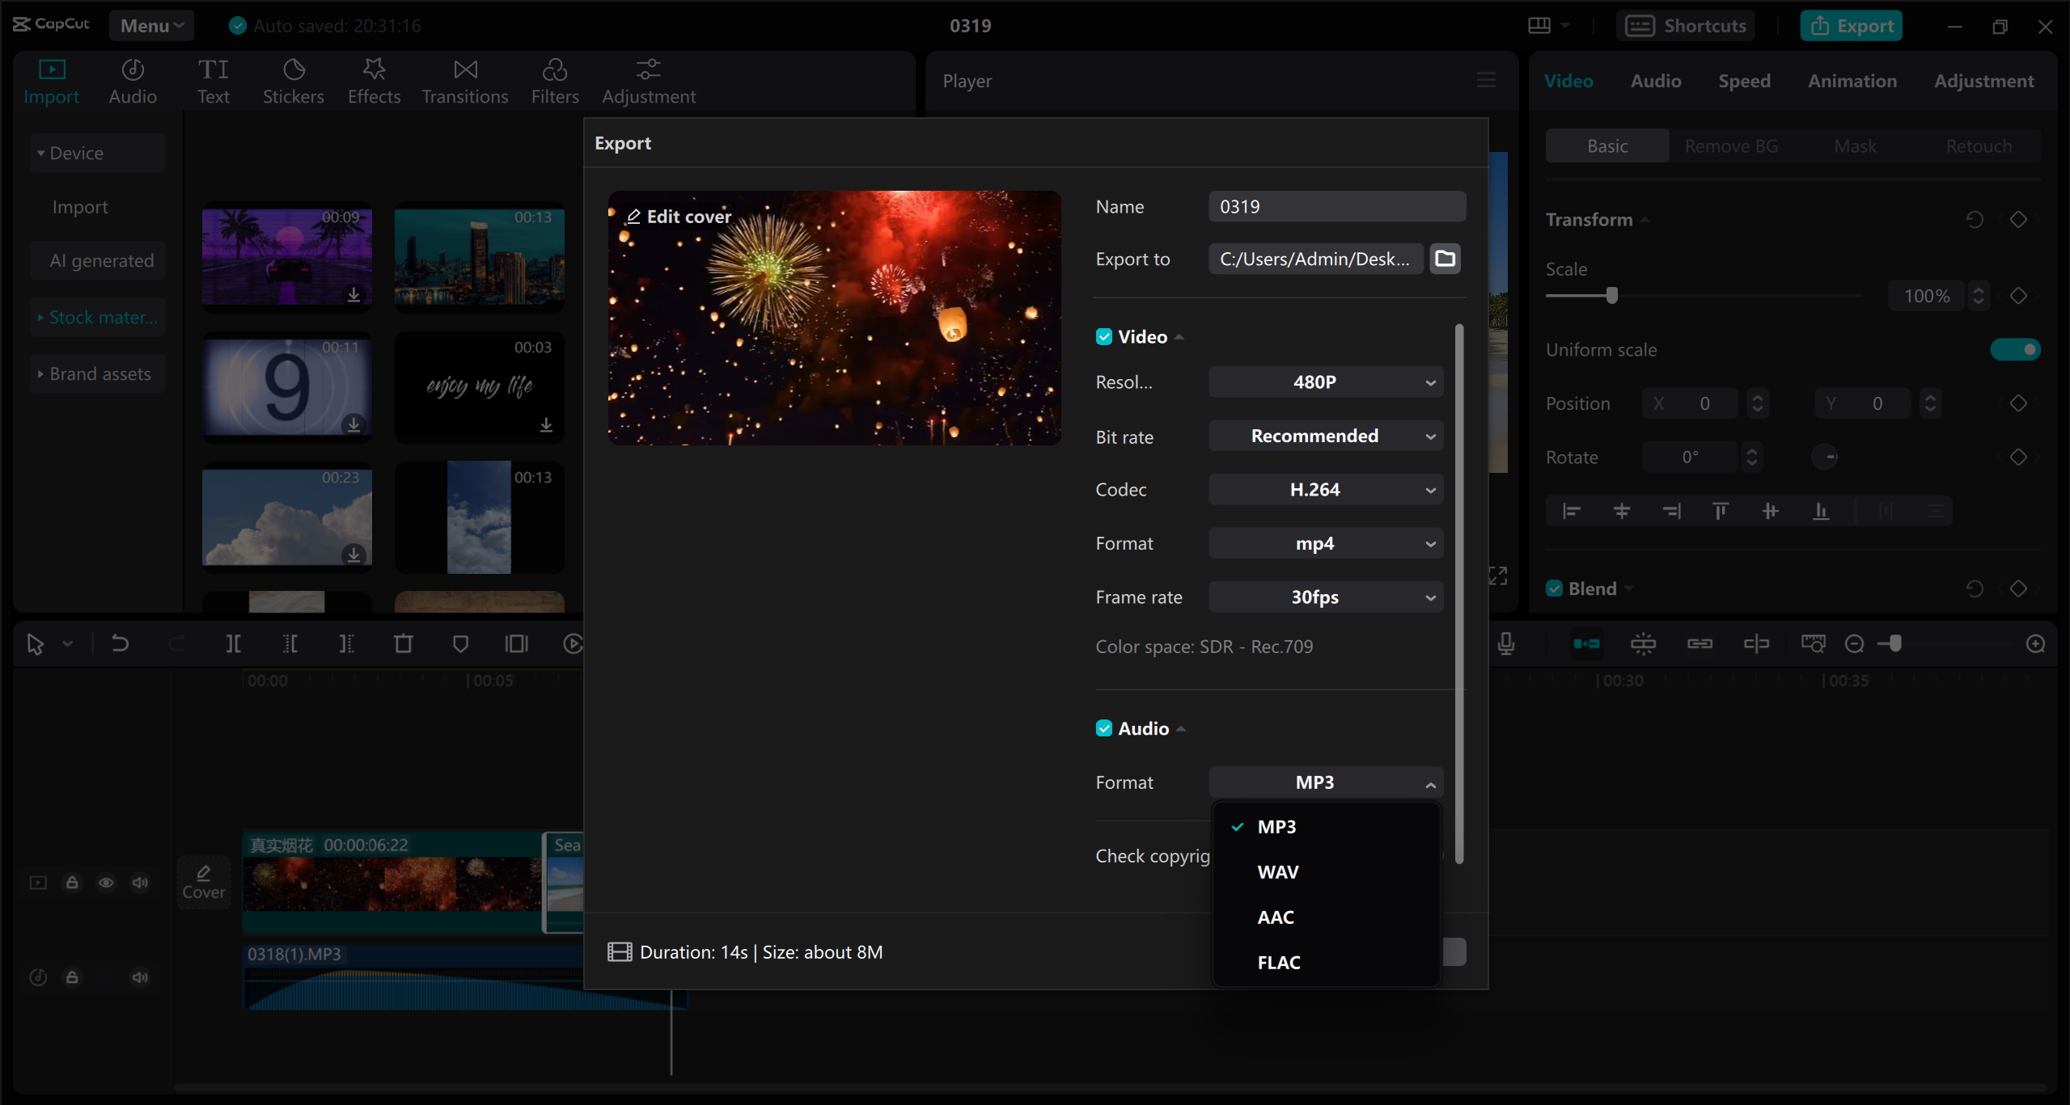Click the undo arrow in timeline toolbar
2070x1105 pixels.
(x=120, y=643)
